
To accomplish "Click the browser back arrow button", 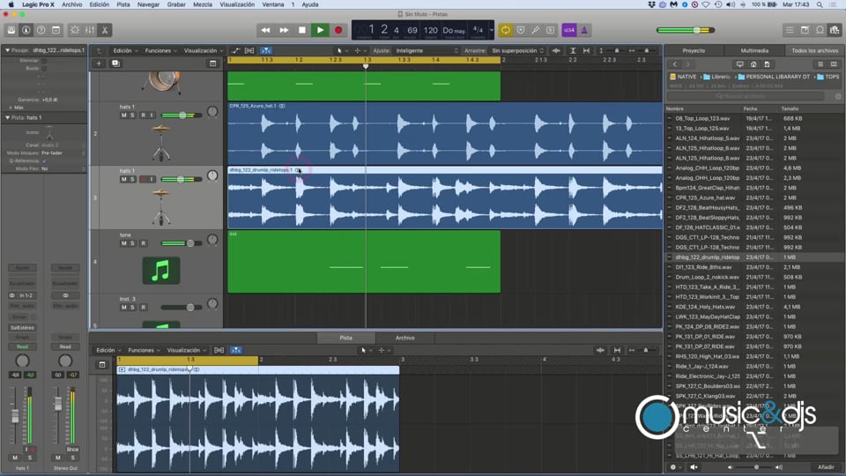I will coord(675,64).
